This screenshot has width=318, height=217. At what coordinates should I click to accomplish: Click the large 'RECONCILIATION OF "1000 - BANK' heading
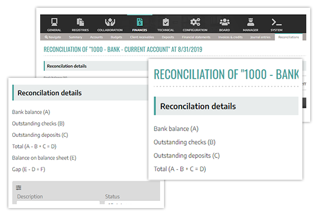click(x=227, y=74)
